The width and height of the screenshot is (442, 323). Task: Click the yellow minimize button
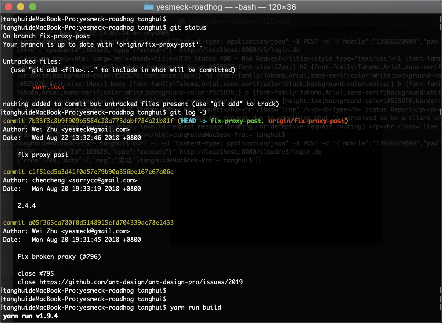(20, 6)
